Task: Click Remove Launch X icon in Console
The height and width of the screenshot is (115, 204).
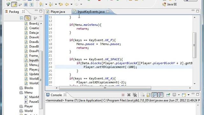Action: coord(129,95)
